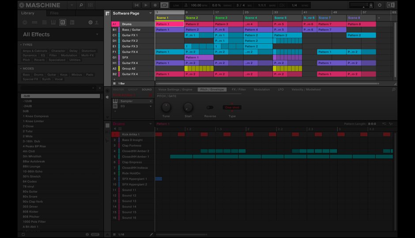Expand the All Effects dropdown
This screenshot has width=415, height=238.
pos(97,34)
